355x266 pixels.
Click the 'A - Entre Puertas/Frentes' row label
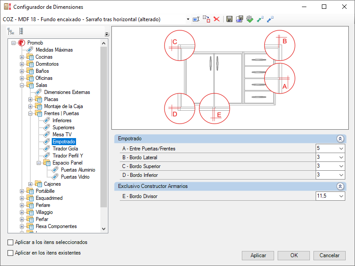click(x=149, y=149)
